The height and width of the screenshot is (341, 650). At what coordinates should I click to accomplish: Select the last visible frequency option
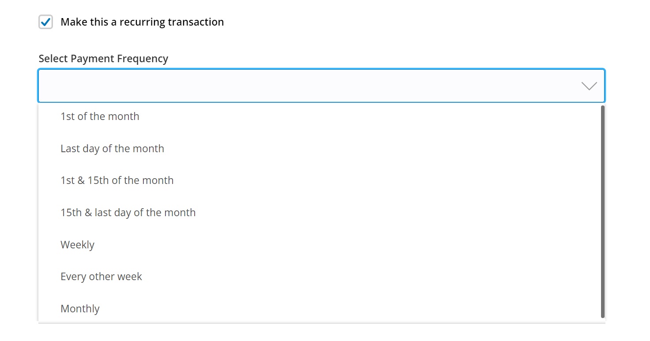(x=80, y=308)
